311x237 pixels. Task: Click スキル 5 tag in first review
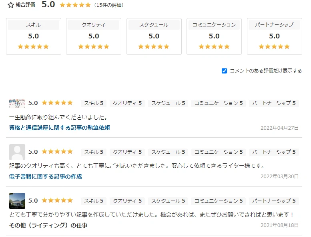coord(94,103)
